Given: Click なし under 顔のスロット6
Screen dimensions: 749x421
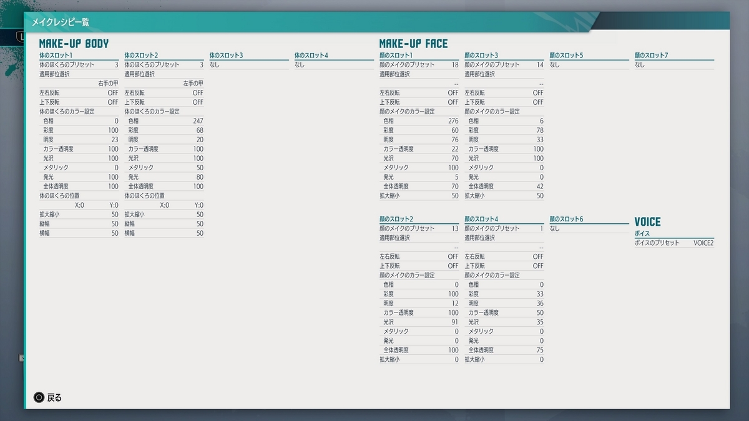Looking at the screenshot, I should 555,229.
